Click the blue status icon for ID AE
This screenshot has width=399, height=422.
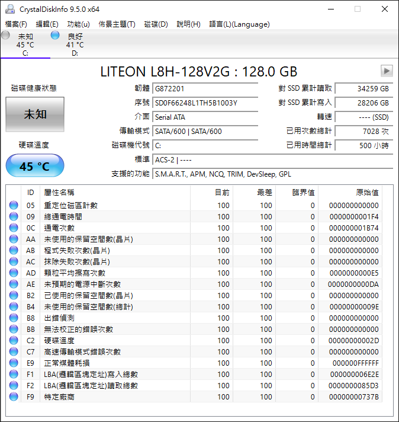pyautogui.click(x=14, y=284)
